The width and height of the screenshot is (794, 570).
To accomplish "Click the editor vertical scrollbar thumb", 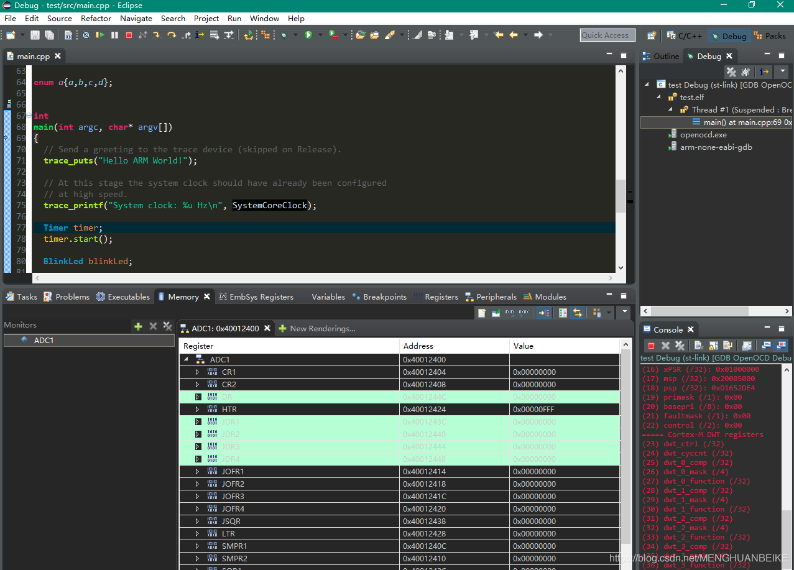I will (x=621, y=196).
